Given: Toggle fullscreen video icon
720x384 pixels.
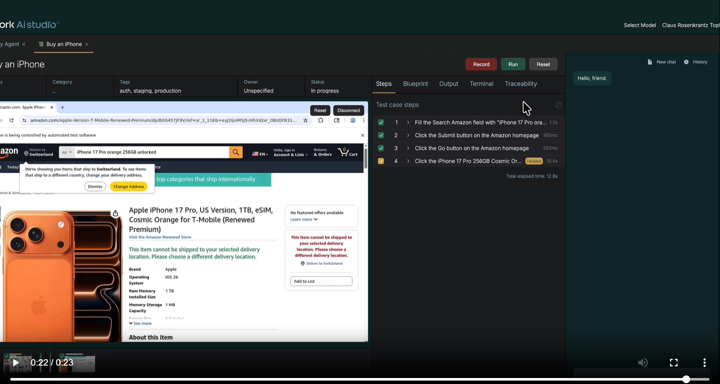Looking at the screenshot, I should coord(673,363).
